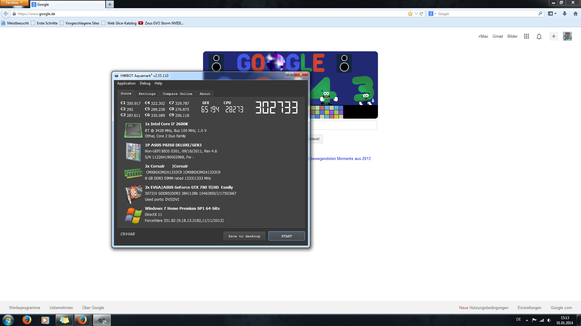Switch to the About tab
The width and height of the screenshot is (581, 326).
point(205,94)
